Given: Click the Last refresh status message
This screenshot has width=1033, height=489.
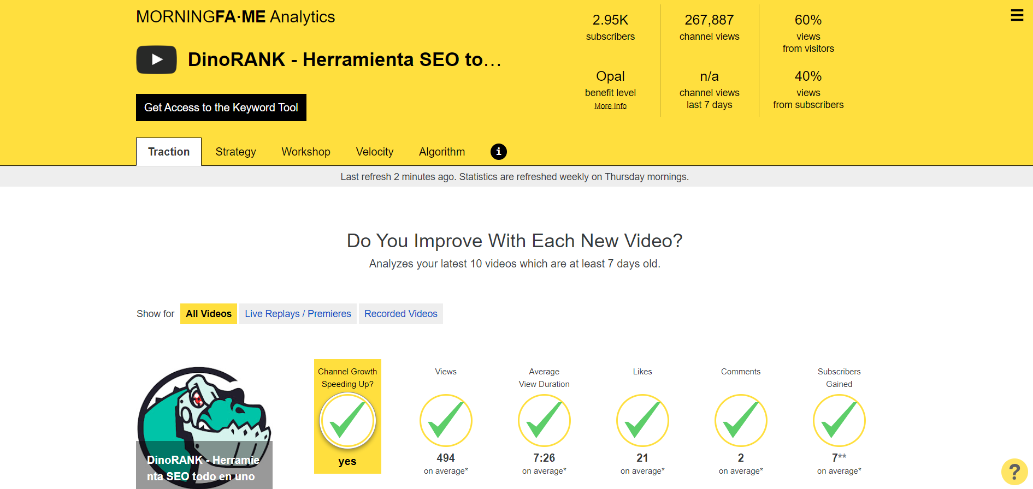Looking at the screenshot, I should 515,177.
